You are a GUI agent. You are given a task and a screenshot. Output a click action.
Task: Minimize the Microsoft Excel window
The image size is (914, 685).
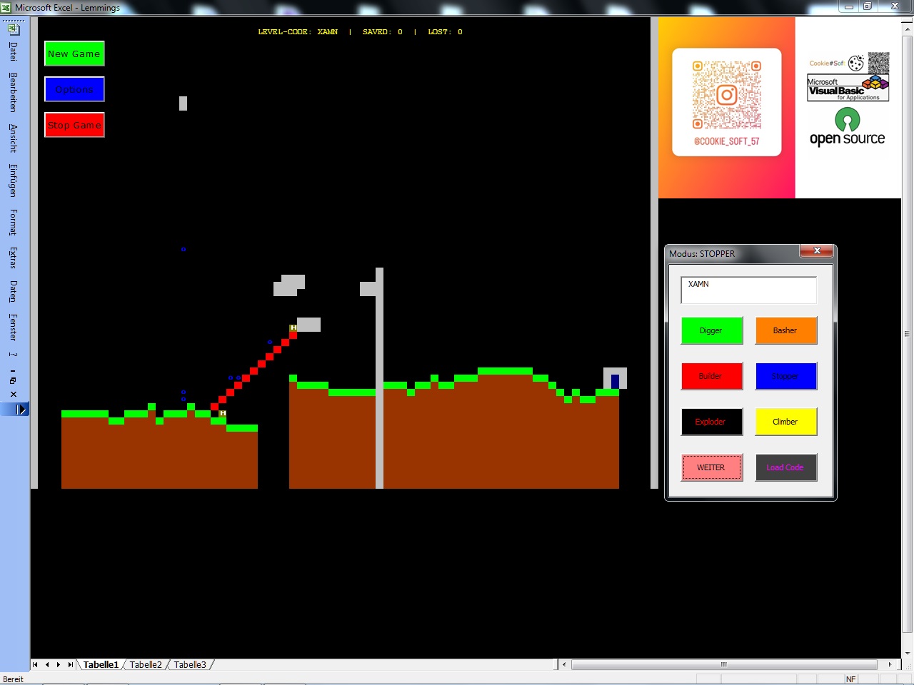click(x=849, y=6)
